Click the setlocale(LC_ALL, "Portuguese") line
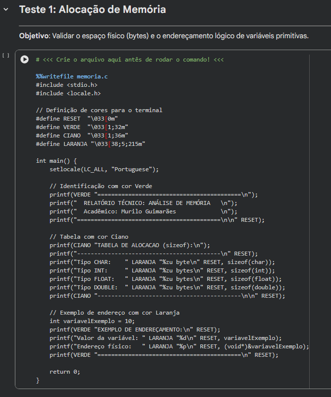Screen dimensions: 331x397 [104, 169]
